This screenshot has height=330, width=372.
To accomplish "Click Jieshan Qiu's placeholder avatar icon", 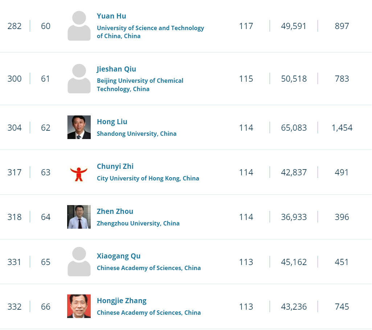I will [79, 79].
